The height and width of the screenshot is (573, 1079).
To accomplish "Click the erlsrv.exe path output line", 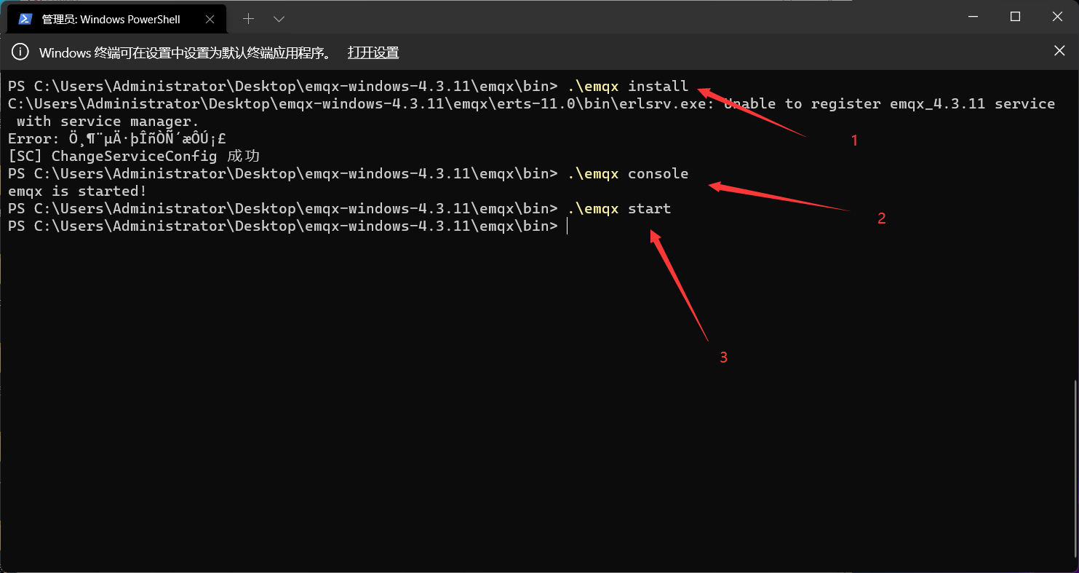I will (531, 103).
